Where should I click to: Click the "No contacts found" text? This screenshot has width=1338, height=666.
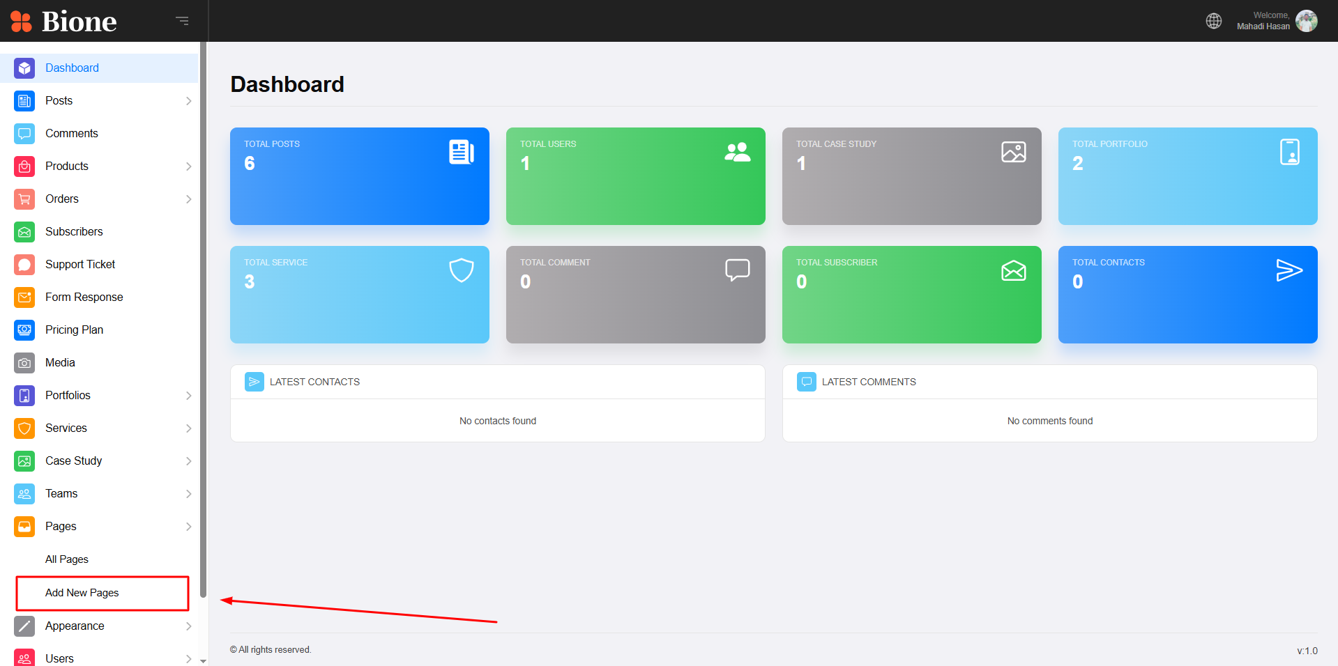point(498,421)
